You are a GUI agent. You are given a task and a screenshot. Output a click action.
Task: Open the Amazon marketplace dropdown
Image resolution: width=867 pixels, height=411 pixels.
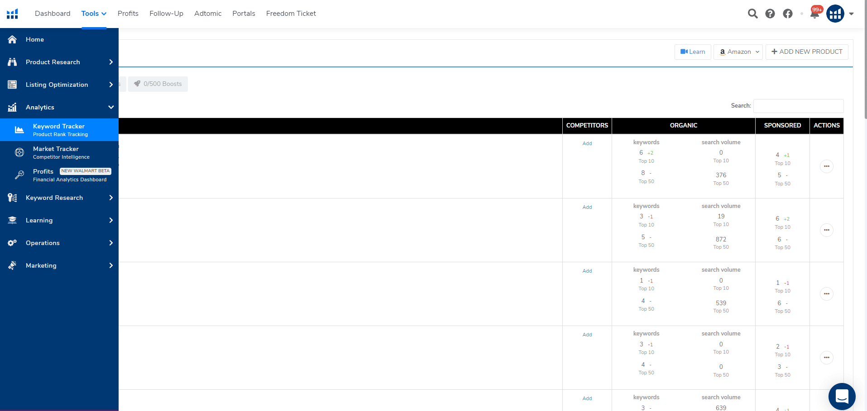click(x=738, y=52)
